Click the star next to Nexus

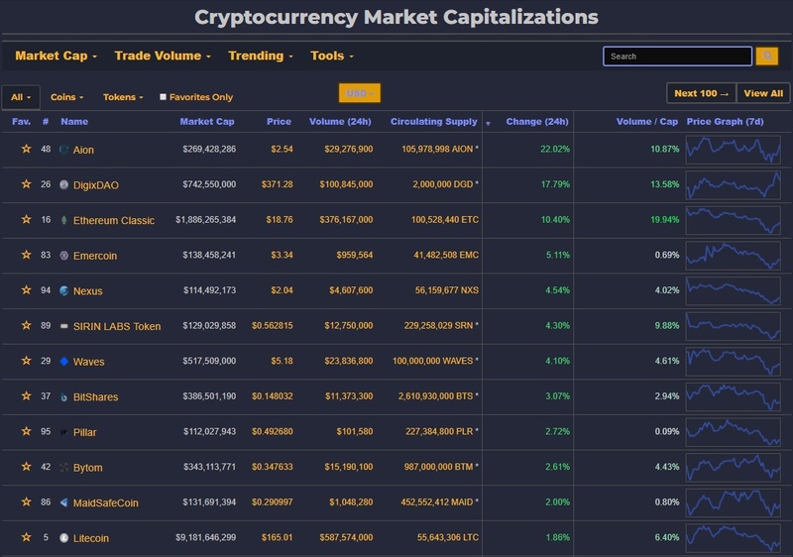[27, 290]
